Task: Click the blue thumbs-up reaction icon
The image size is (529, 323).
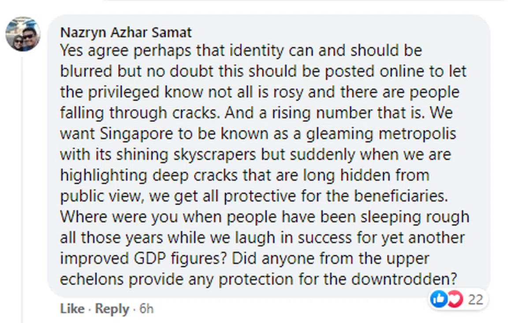Action: (438, 300)
